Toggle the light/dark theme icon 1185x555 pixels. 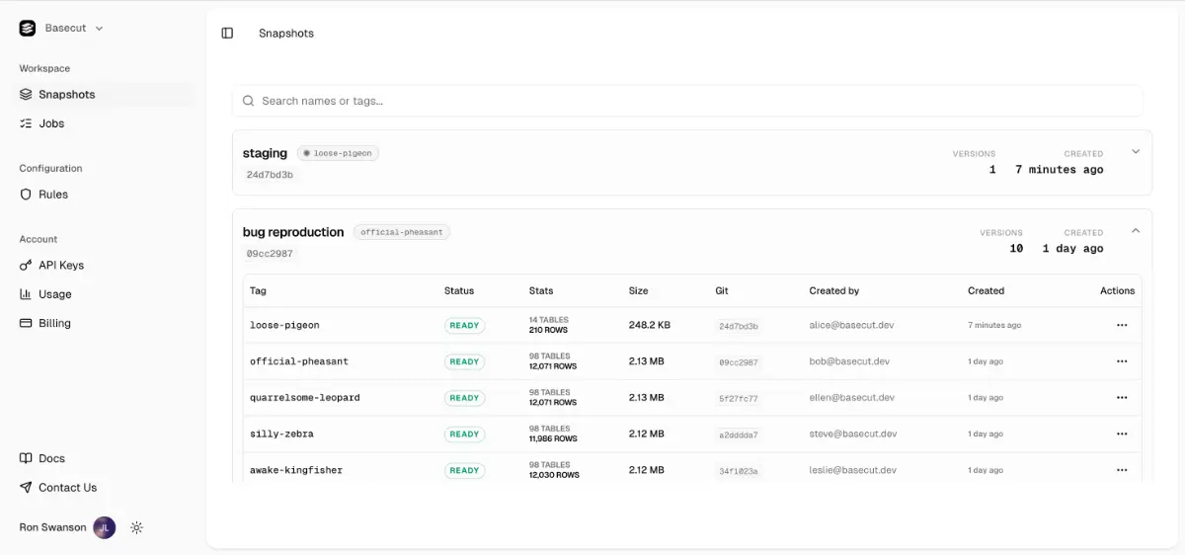(136, 527)
